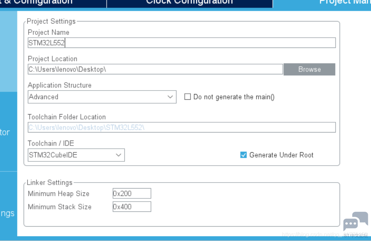This screenshot has height=241, width=371.
Task: Click the Project Location path field
Action: pyautogui.click(x=155, y=69)
